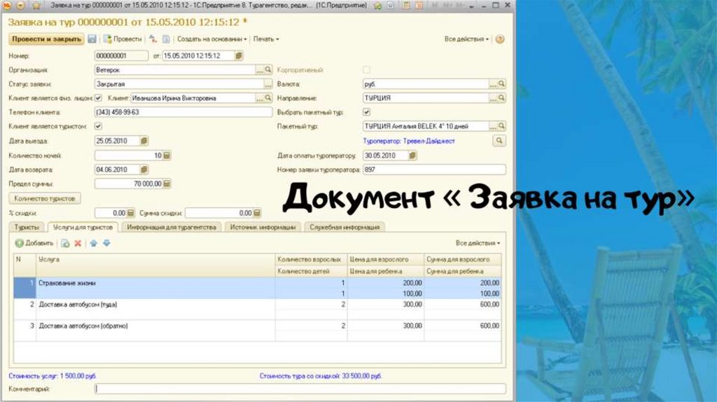Switch to the 'Туристы' tab
Image resolution: width=717 pixels, height=402 pixels.
[27, 227]
